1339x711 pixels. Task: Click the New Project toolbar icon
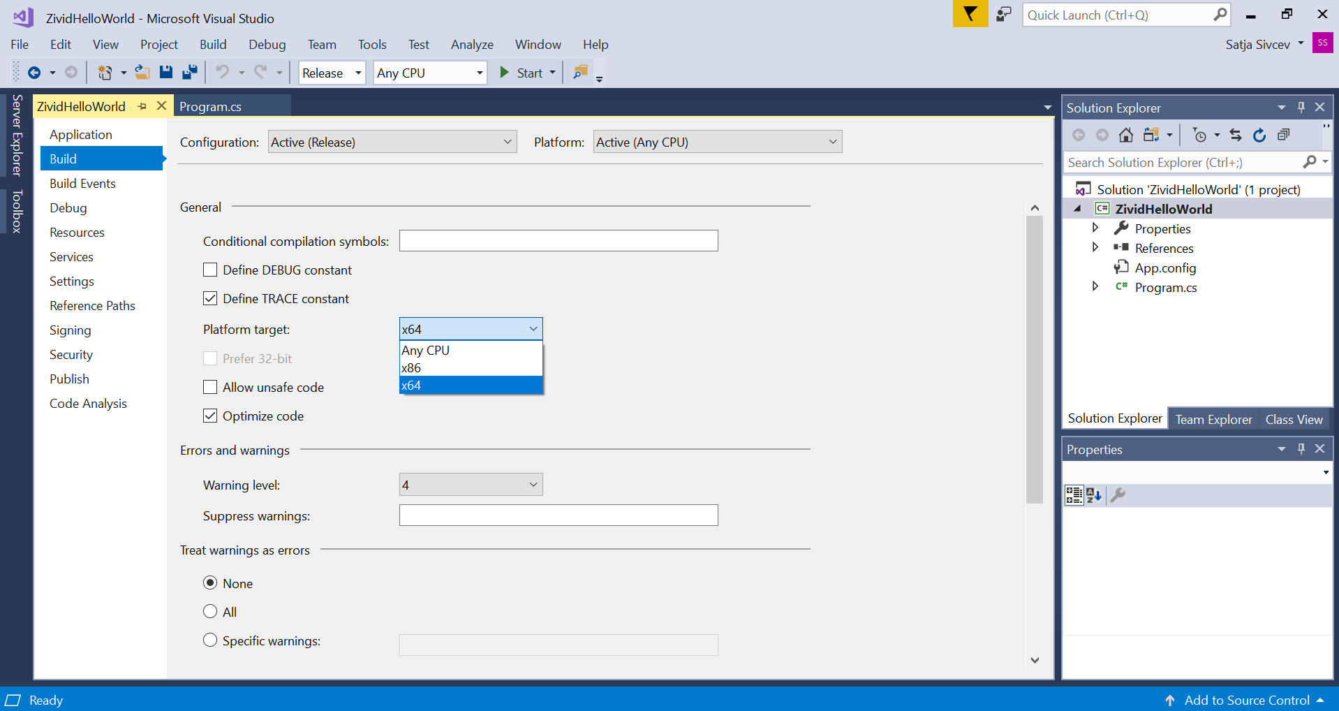(105, 73)
